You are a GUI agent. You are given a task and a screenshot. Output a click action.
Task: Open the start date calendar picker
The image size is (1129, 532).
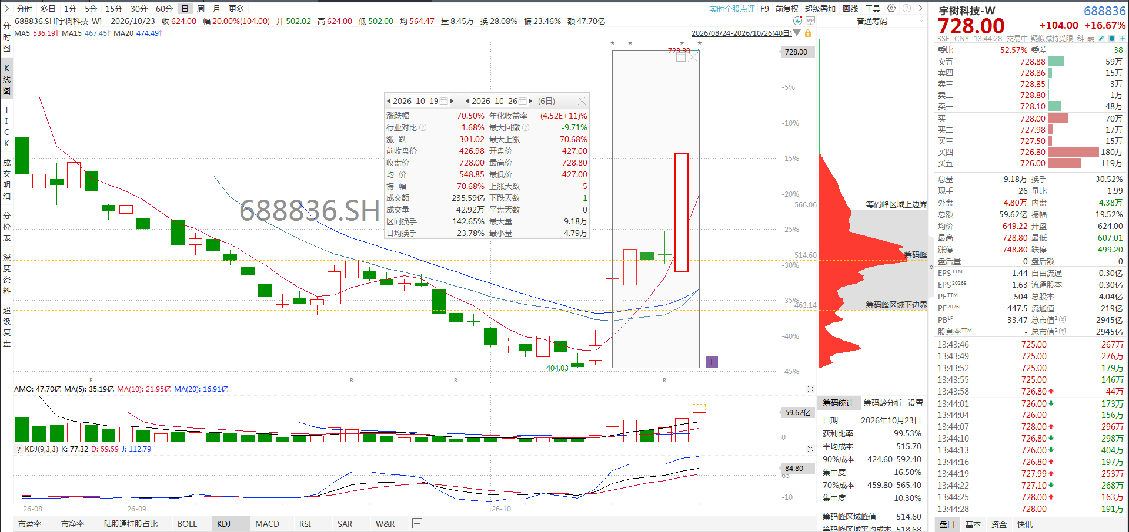coord(444,101)
